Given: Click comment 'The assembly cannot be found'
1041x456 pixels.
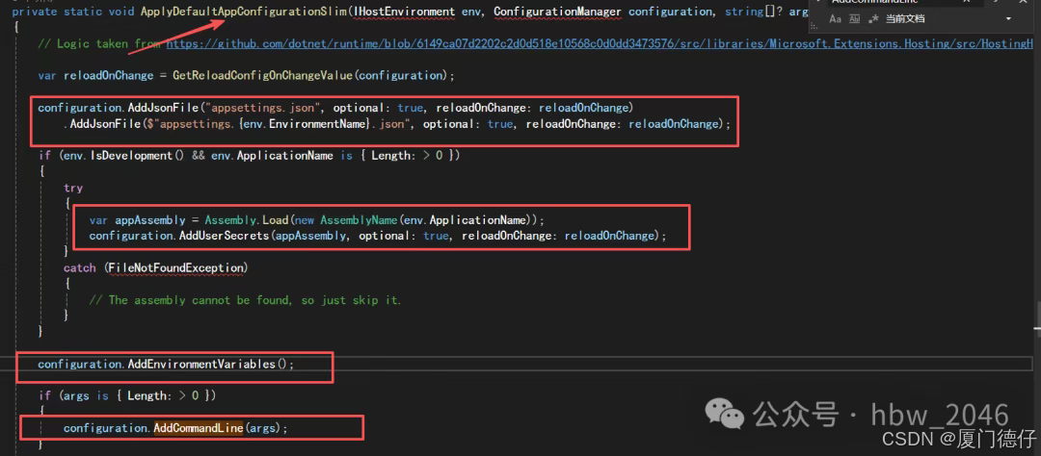Looking at the screenshot, I should click(245, 300).
